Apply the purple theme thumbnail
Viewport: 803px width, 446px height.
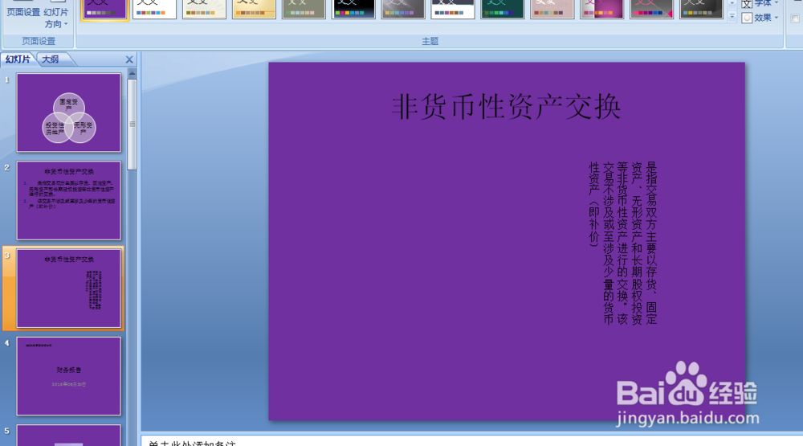[x=105, y=9]
